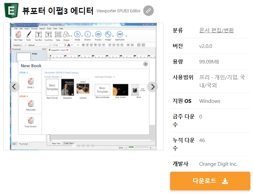
Task: Open the Tools menu in the preview
Action: (49, 29)
